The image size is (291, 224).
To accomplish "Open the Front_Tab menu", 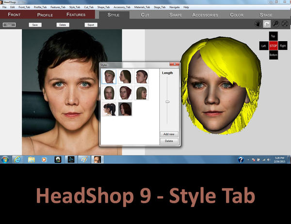I will tap(24, 7).
